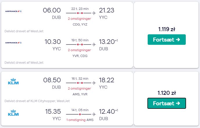Click 'Delvist drevet af KLM Cityhopper, WestJet' note
This screenshot has height=128, width=200.
(37, 101)
